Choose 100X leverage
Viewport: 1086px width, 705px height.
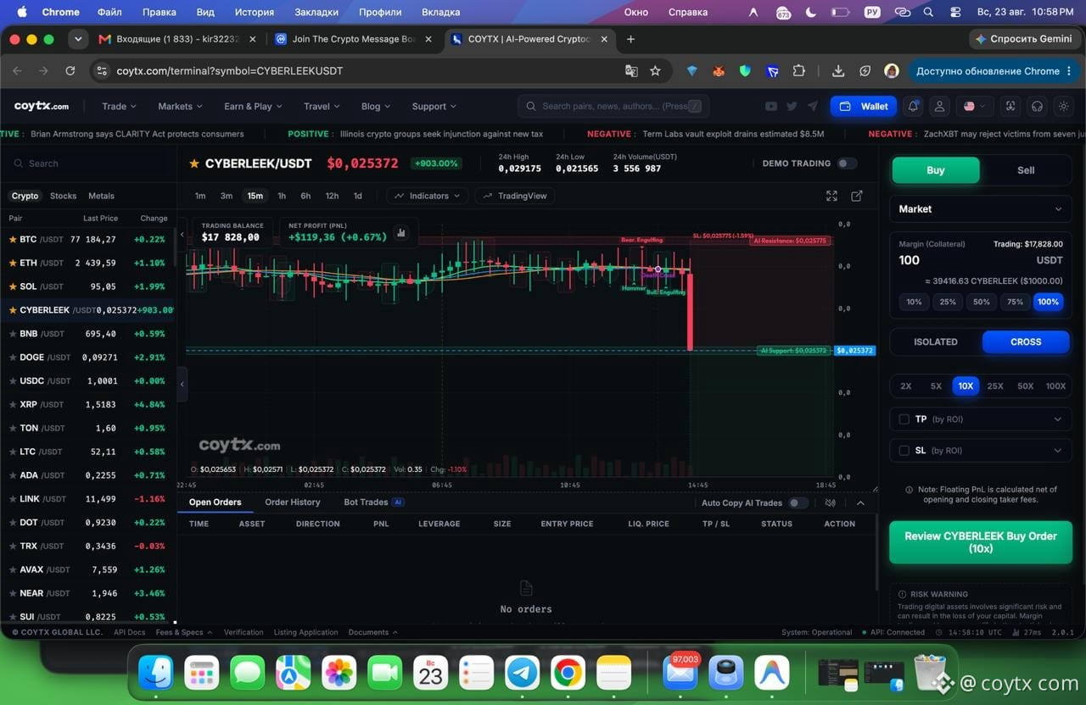(1055, 386)
